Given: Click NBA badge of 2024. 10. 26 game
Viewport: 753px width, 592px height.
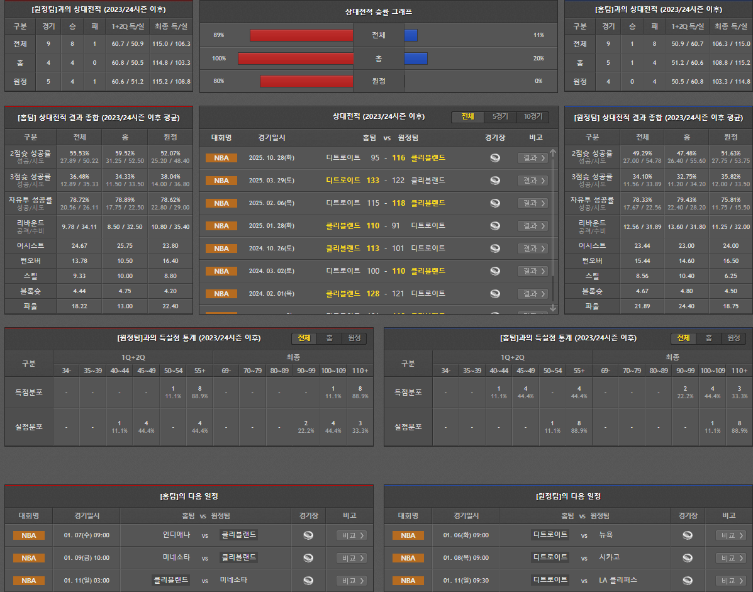Looking at the screenshot, I should click(221, 249).
